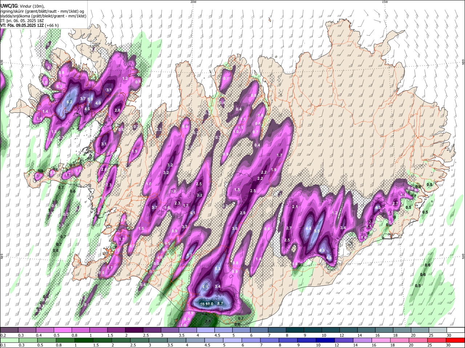
Task: Click the '2.4' value in the green rain area
Action: (x=208, y=322)
